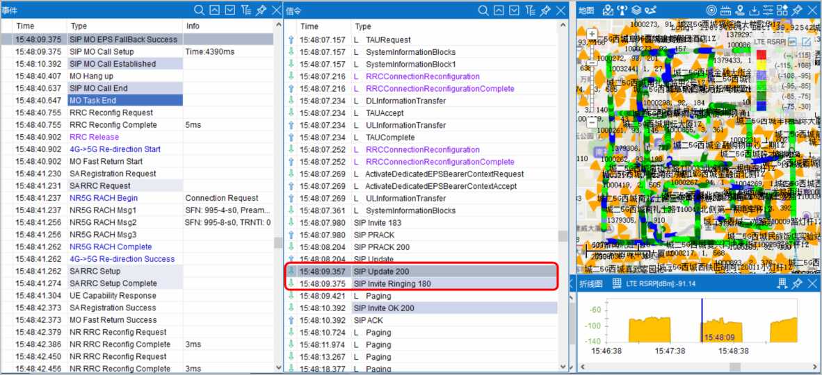822x375 pixels.
Task: Select the SIP Invite Ringing 180 row
Action: [x=392, y=283]
